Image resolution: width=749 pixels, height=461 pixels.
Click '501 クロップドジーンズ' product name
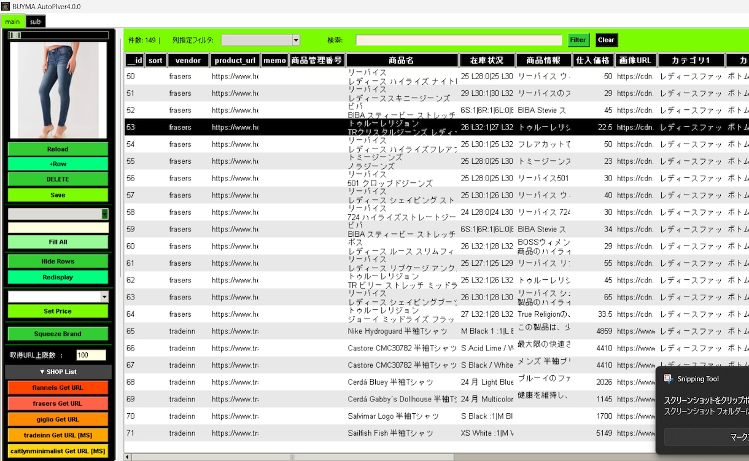390,183
